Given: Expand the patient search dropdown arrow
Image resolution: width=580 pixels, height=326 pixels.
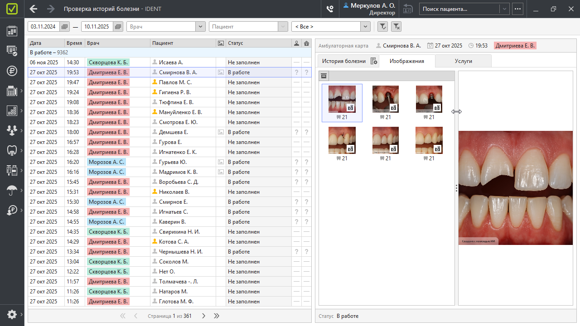Looking at the screenshot, I should tap(504, 9).
